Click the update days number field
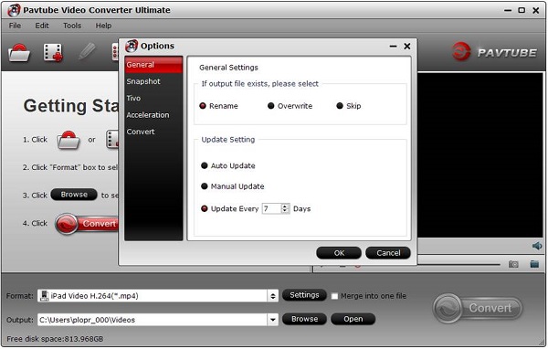This screenshot has width=548, height=349. click(271, 209)
